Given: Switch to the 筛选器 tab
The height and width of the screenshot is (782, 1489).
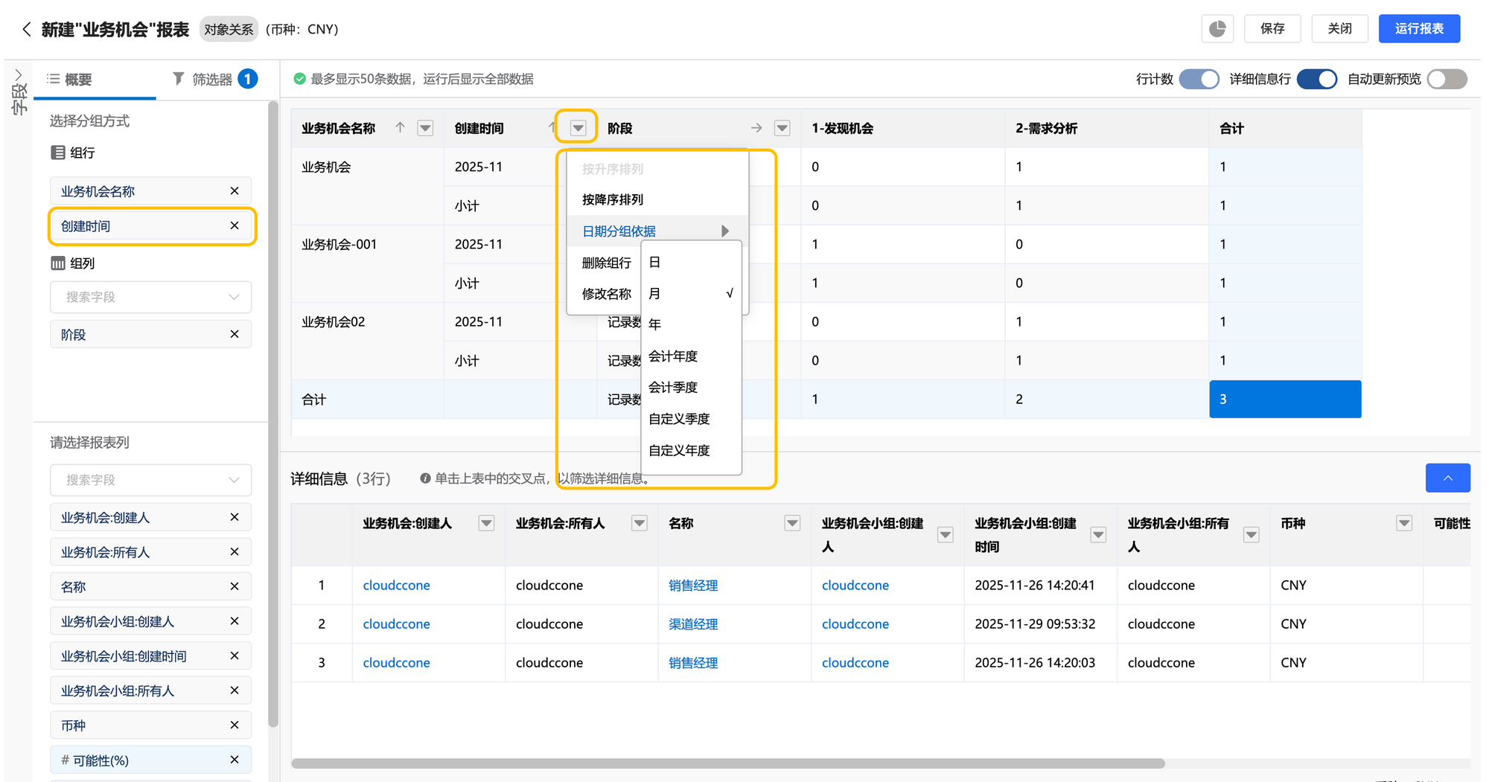Looking at the screenshot, I should click(212, 79).
